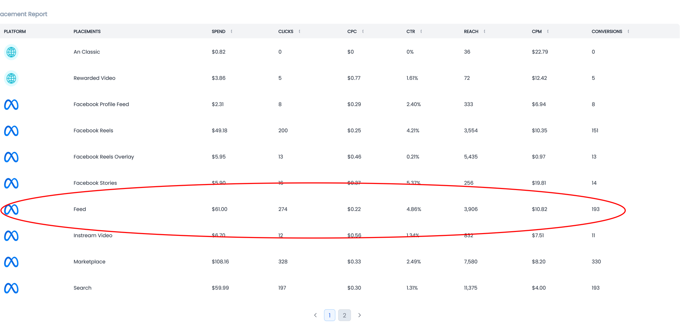Go to next page with right chevron

(360, 315)
